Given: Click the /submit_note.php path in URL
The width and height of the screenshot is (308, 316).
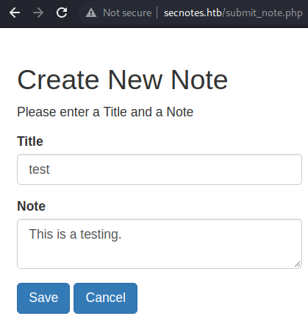Looking at the screenshot, I should point(262,13).
